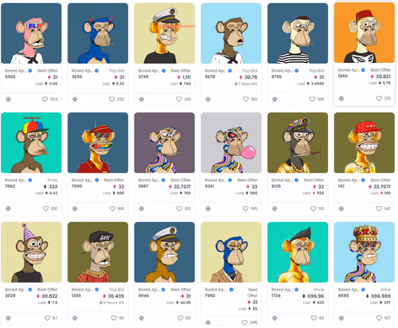
Task: Toggle favorite heart on ape 197
Action: click(379, 209)
